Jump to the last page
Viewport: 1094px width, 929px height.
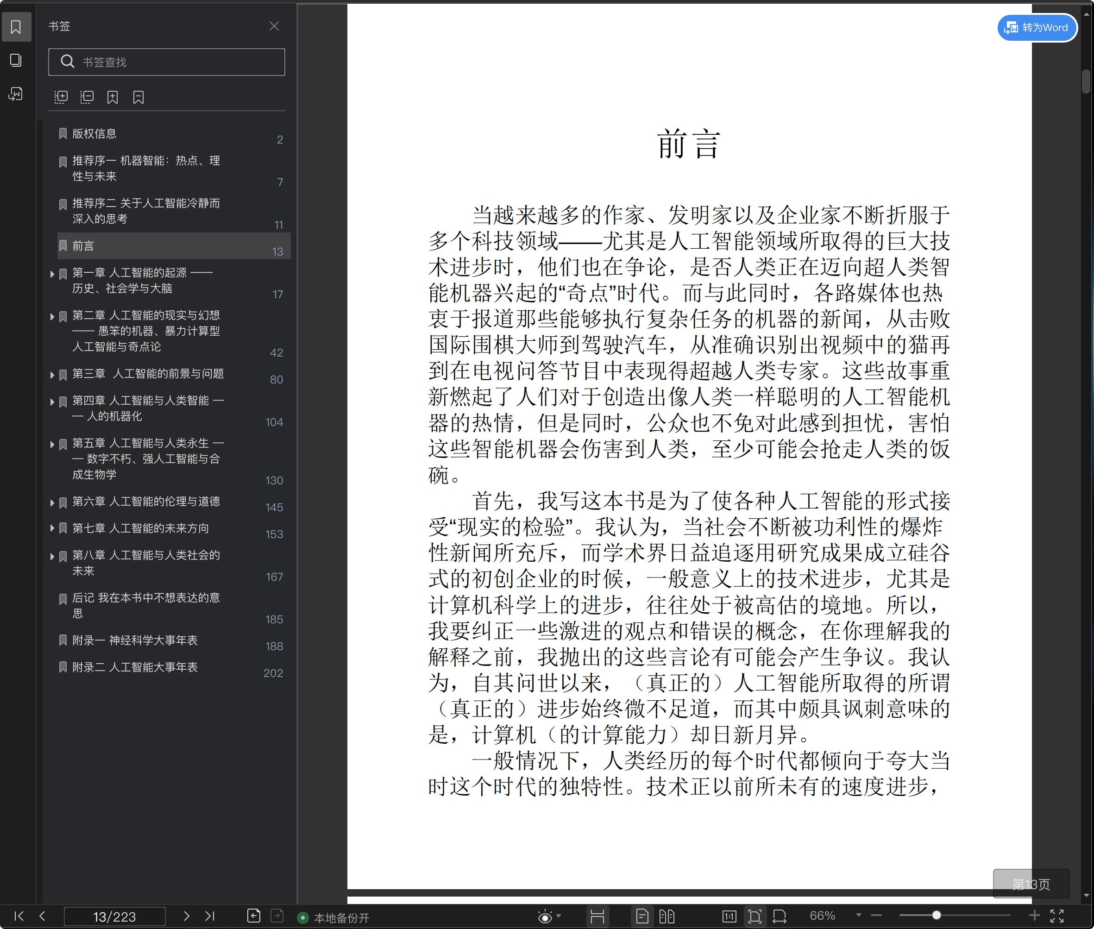pos(210,916)
